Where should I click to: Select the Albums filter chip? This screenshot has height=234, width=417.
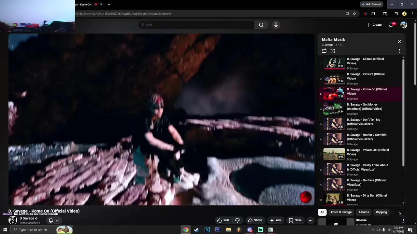point(364,212)
